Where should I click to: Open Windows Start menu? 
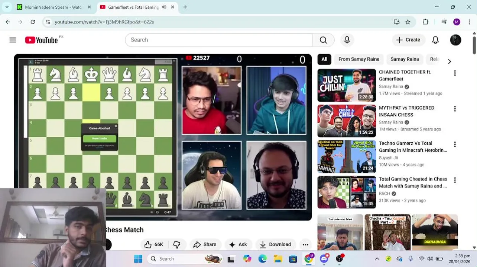tap(138, 258)
